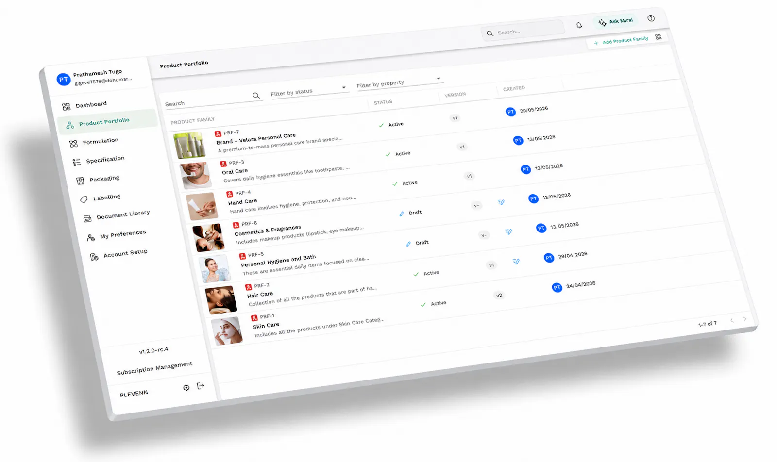Open the Hand Care product thumbnail
This screenshot has height=462, width=777.
203,206
